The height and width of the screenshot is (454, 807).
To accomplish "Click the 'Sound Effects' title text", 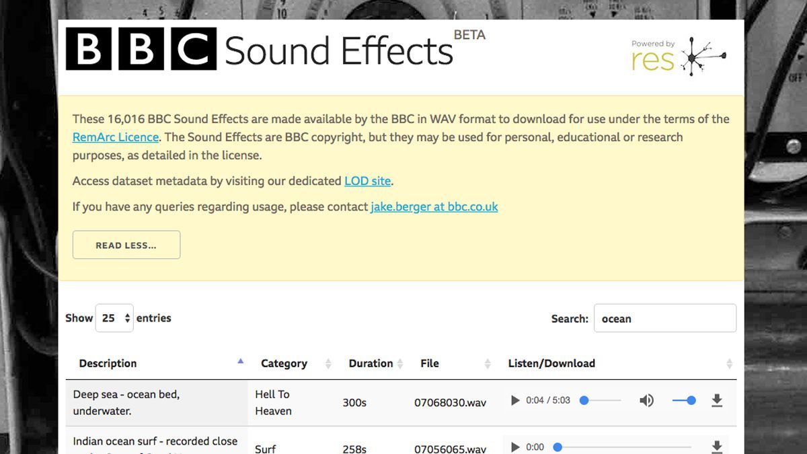I will (x=338, y=50).
